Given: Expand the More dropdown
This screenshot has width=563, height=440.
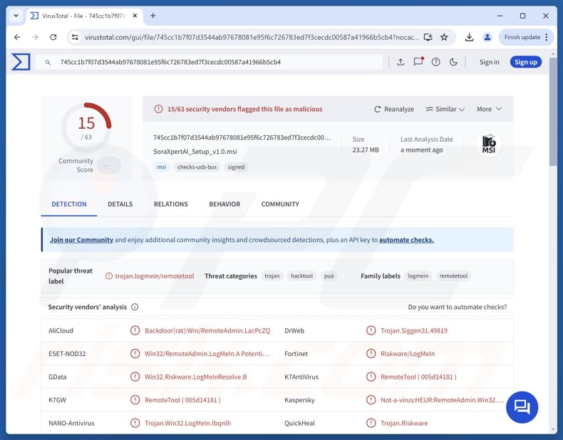Looking at the screenshot, I should point(489,109).
